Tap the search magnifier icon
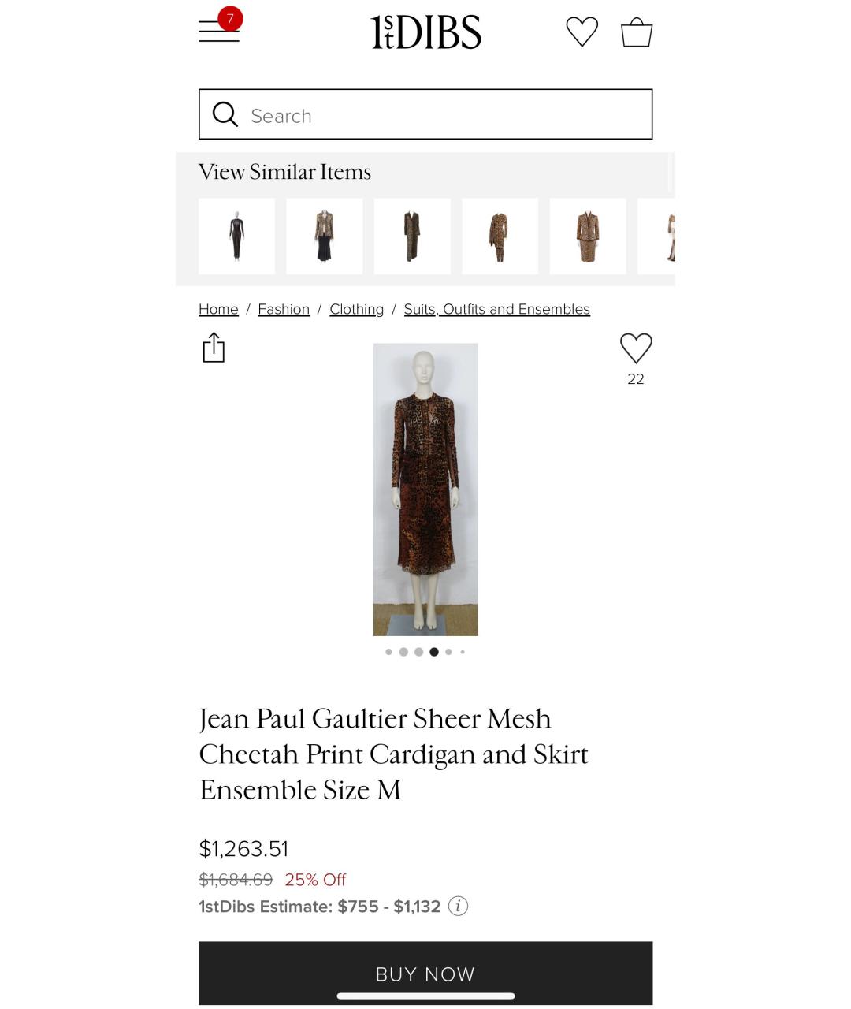Screen dimensions: 851x1009 point(225,114)
